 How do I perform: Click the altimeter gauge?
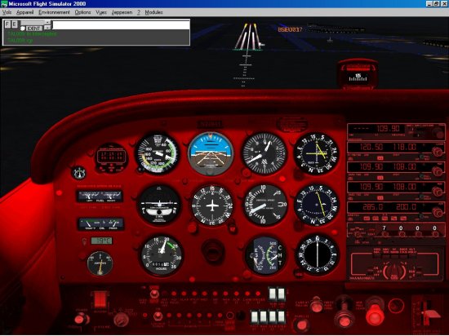point(264,153)
